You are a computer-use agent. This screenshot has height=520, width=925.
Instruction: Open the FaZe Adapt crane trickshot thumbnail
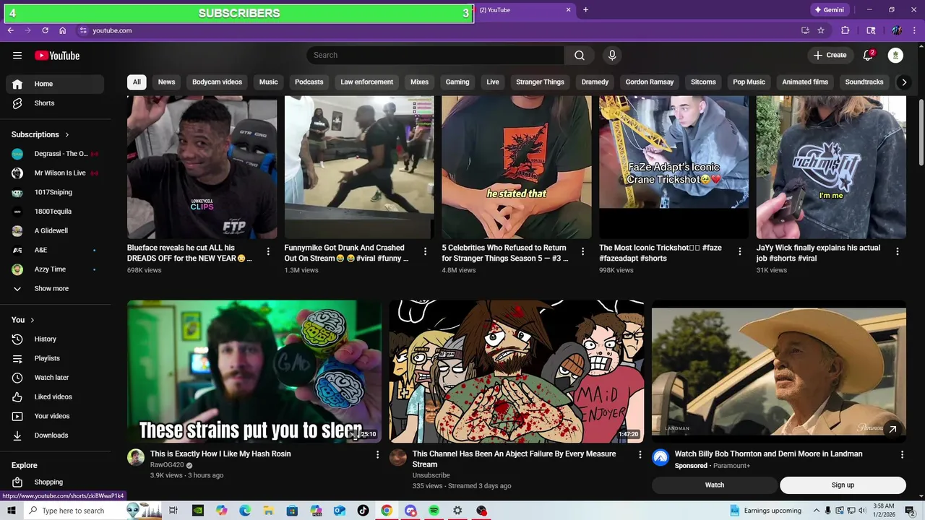click(674, 168)
